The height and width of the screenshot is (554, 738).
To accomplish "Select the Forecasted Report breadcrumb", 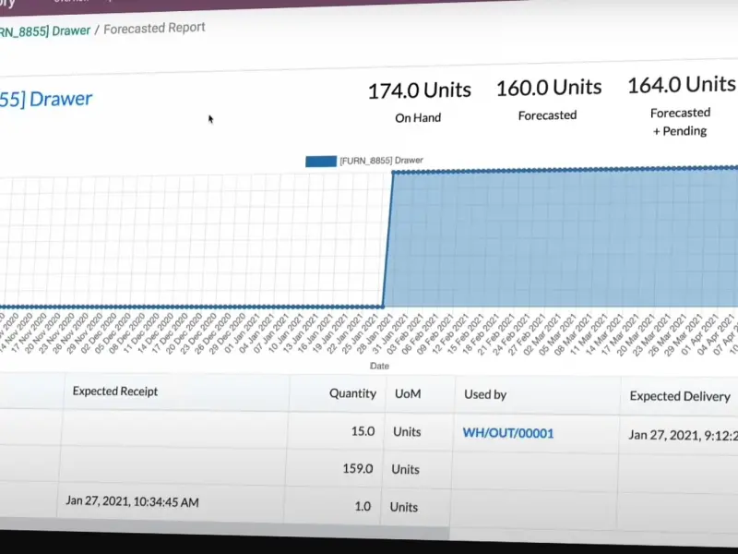I will (x=154, y=29).
